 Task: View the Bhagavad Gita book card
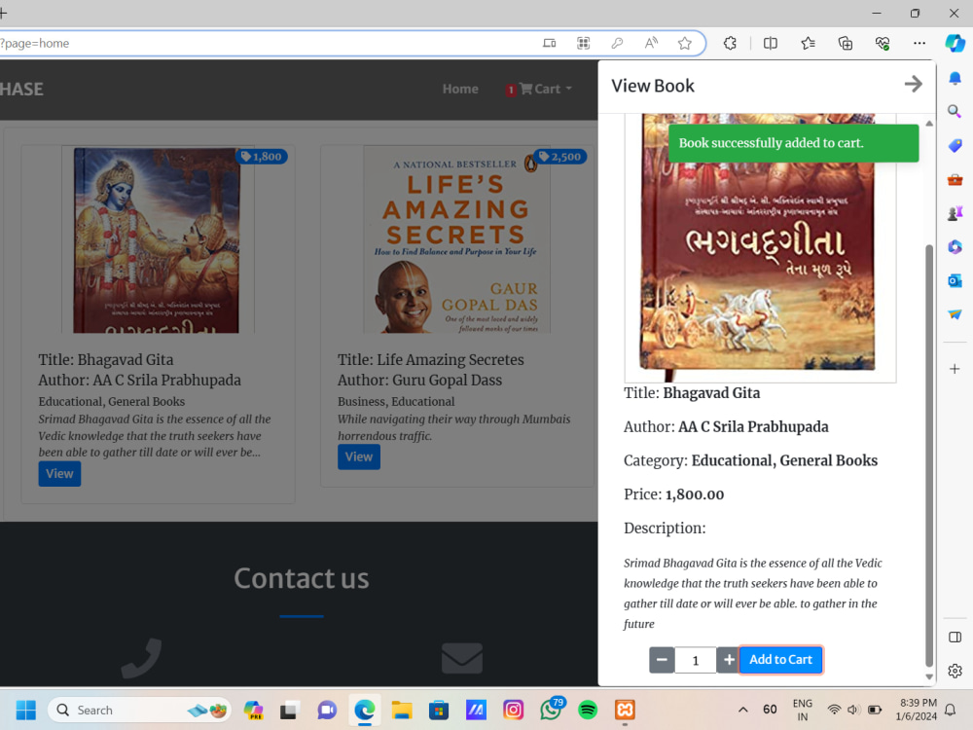click(59, 474)
